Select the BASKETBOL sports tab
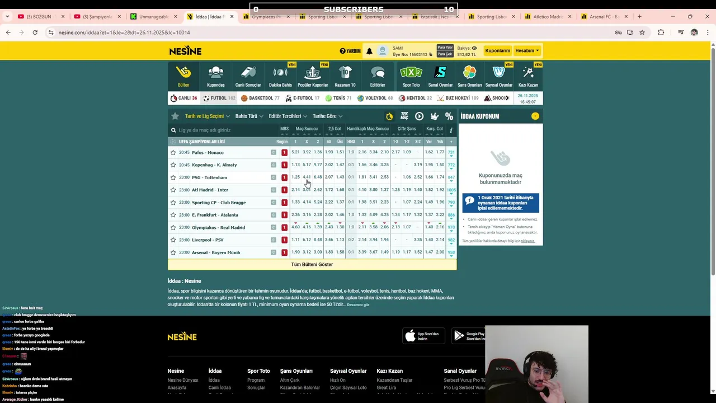This screenshot has height=403, width=716. [x=260, y=98]
